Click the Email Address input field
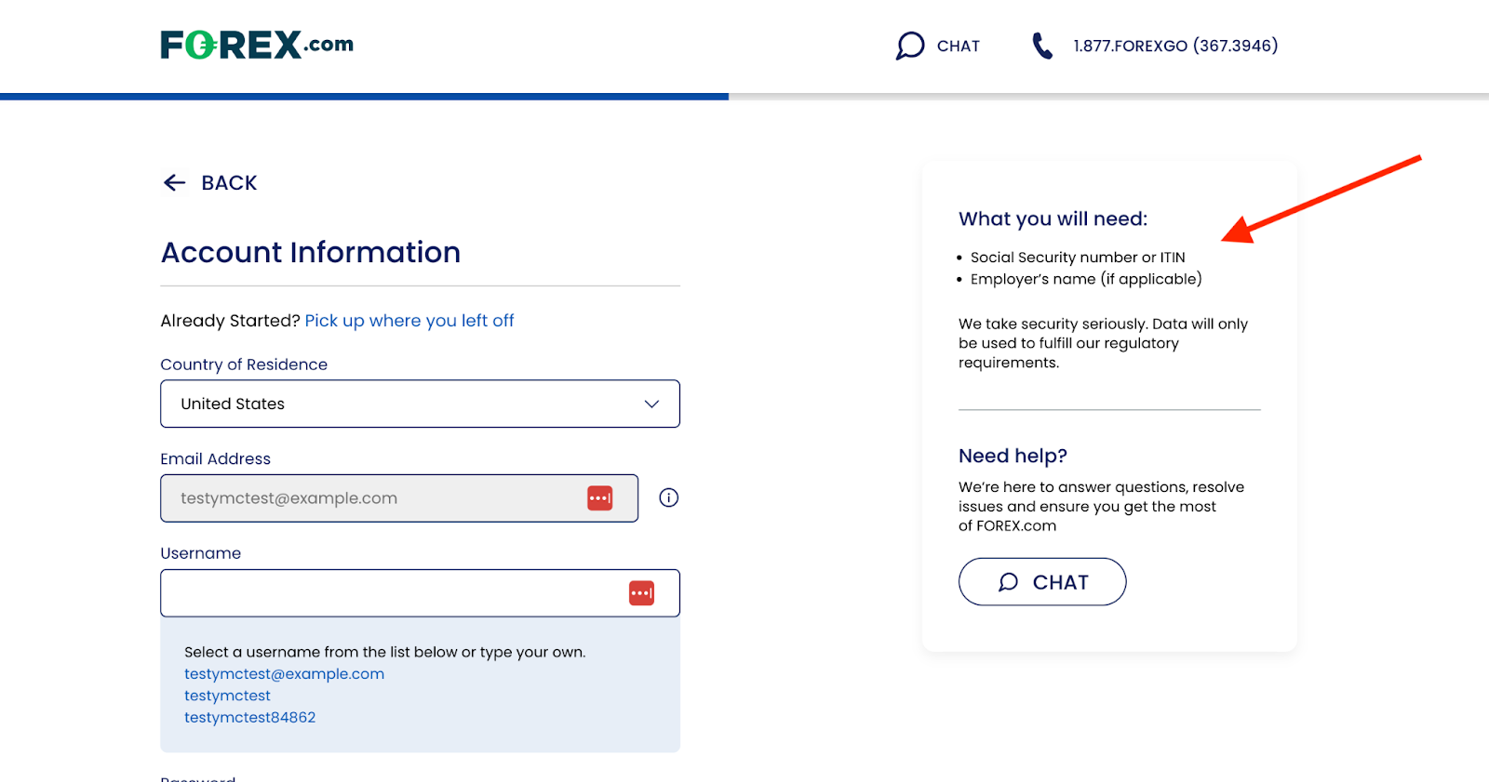 click(372, 498)
